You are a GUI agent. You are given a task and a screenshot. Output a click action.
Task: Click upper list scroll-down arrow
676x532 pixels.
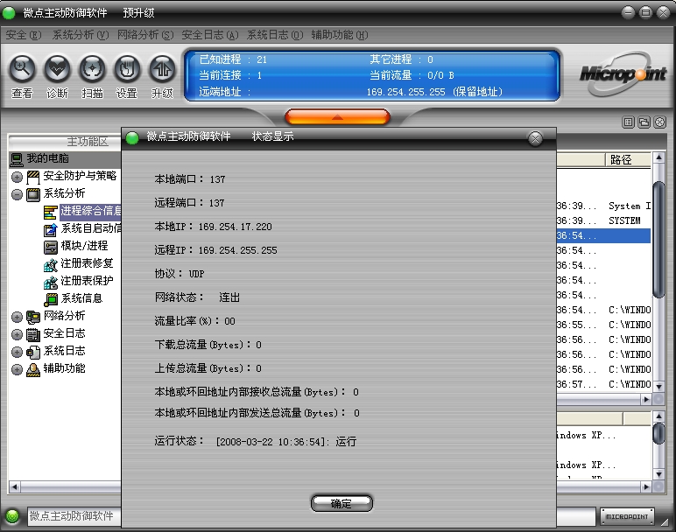coord(658,387)
